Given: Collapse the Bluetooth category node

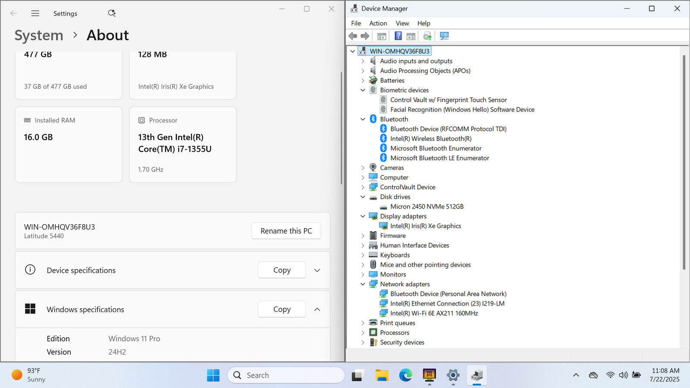Looking at the screenshot, I should pyautogui.click(x=363, y=119).
